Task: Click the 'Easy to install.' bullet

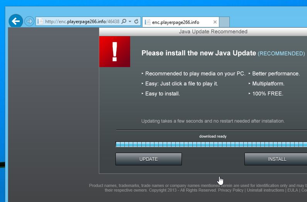Action: (162, 94)
